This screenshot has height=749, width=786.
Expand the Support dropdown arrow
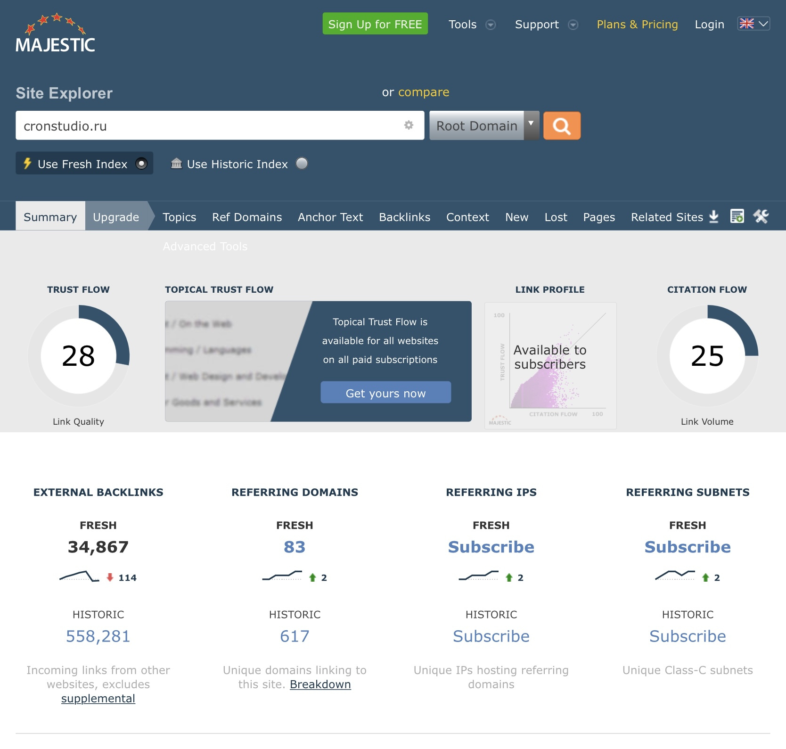pyautogui.click(x=573, y=25)
